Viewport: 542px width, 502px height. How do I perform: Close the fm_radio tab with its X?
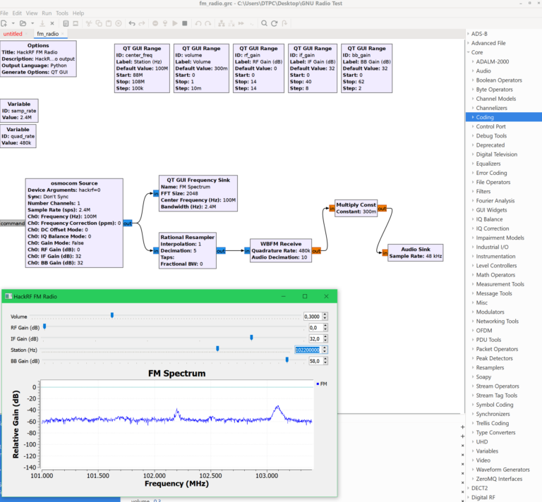coord(63,34)
